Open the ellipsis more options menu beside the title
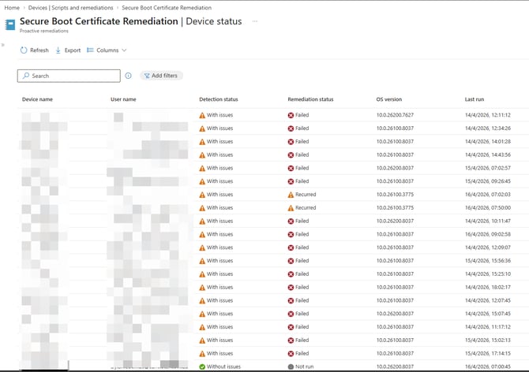The height and width of the screenshot is (372, 529). (x=254, y=21)
